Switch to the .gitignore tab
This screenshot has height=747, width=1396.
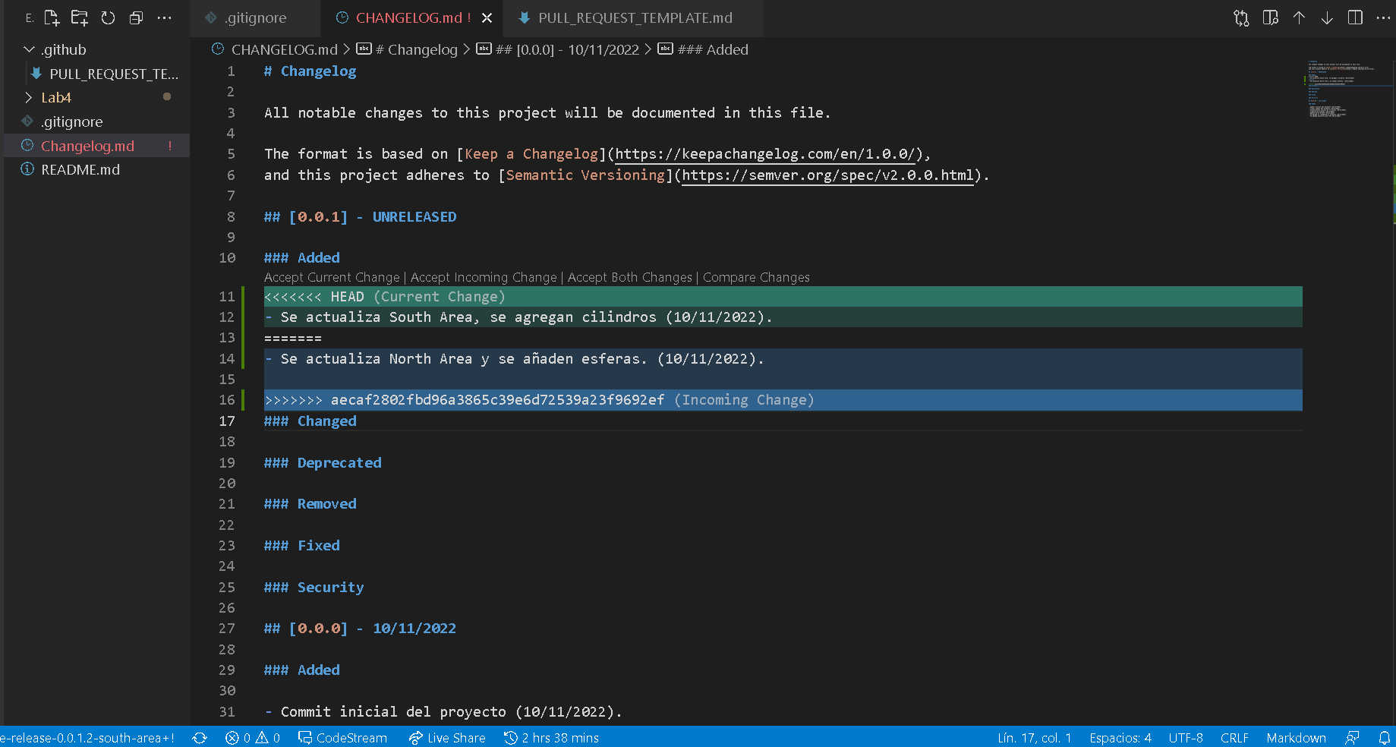(255, 17)
